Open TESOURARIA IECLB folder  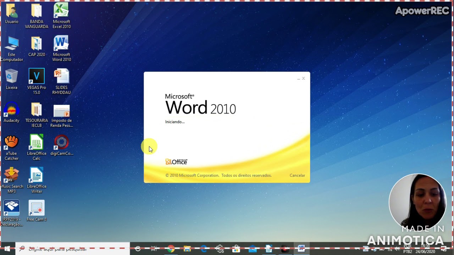click(37, 115)
